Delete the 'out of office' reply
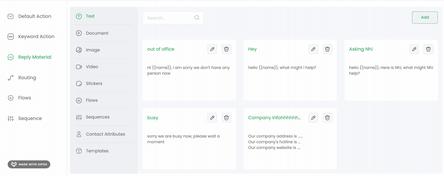The height and width of the screenshot is (176, 444). pos(226,49)
